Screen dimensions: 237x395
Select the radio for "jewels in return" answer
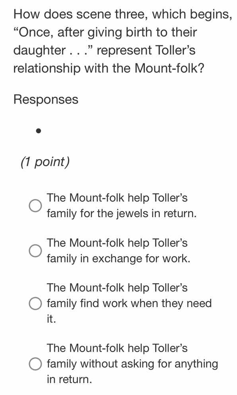coord(35,206)
